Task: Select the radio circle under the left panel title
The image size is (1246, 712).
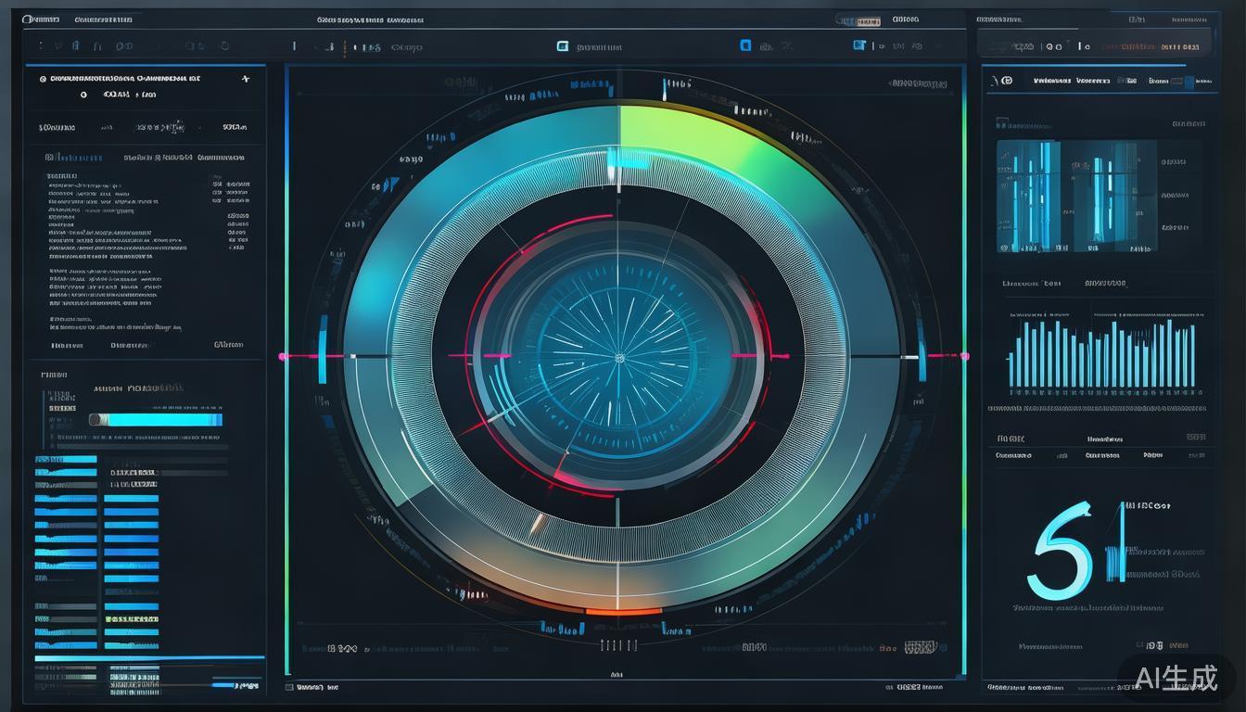Action: (x=83, y=95)
